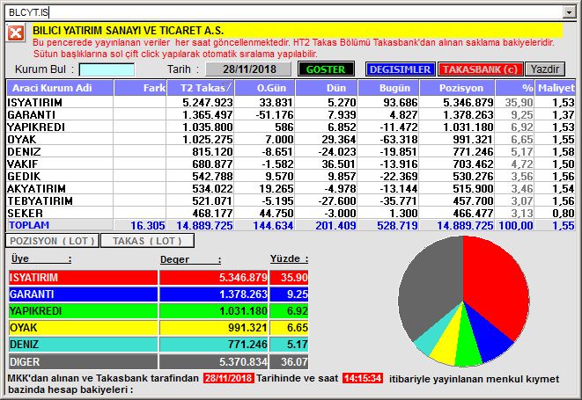Viewport: 582px width, 400px height.
Task: Select the Tarih date field 28/11/2018
Action: pos(248,69)
